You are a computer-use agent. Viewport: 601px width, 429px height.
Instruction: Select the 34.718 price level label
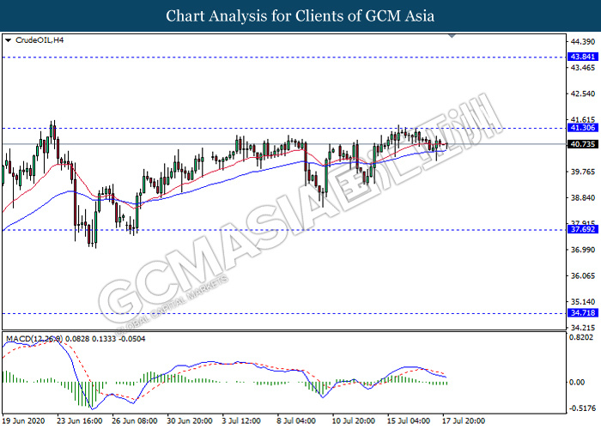583,313
